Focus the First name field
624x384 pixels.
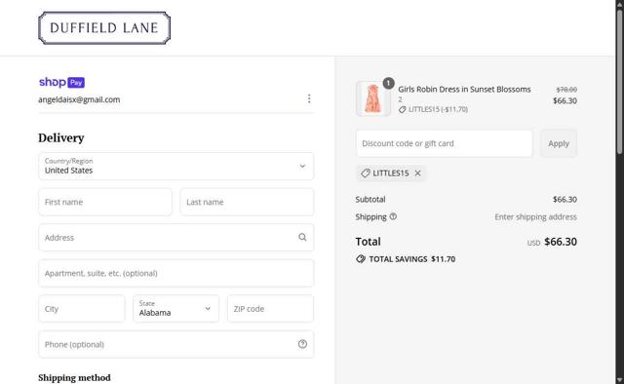coord(105,202)
